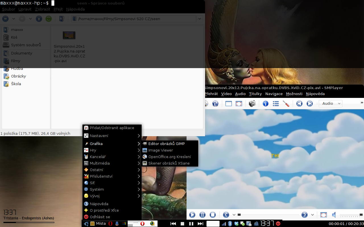Screen dimensions: 364x227
Task: Open the SMPlayer playlist icon
Action: (276, 104)
